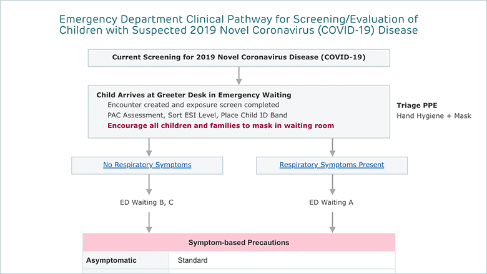The width and height of the screenshot is (487, 274).
Task: Click the arrow above ED Waiting B, C
Action: [x=149, y=184]
